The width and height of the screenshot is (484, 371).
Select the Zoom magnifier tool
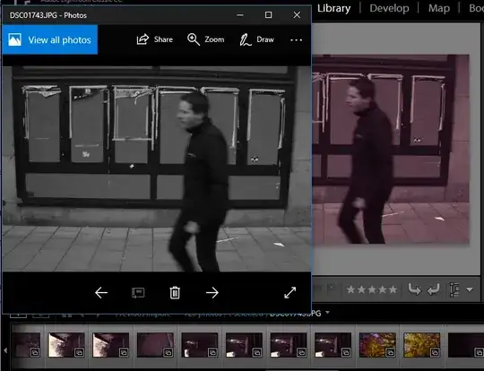click(x=205, y=39)
